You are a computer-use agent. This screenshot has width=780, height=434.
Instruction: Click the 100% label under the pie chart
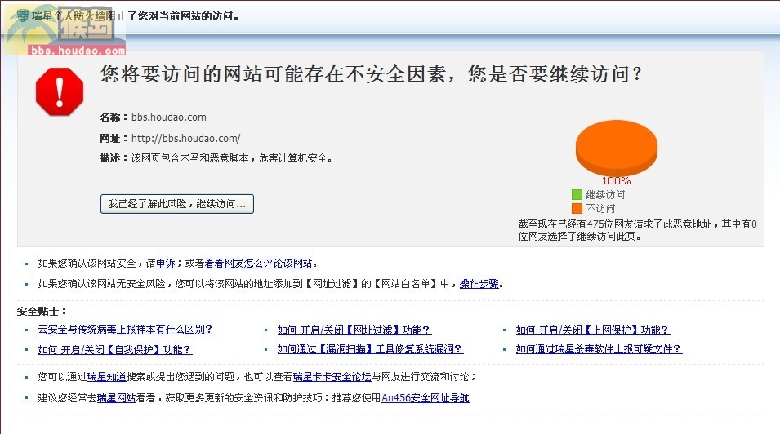(x=617, y=181)
